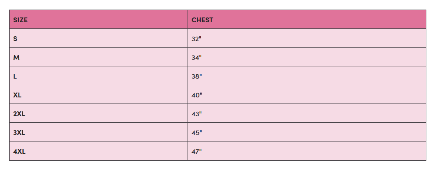Choose the 4XL size cell

click(19, 152)
